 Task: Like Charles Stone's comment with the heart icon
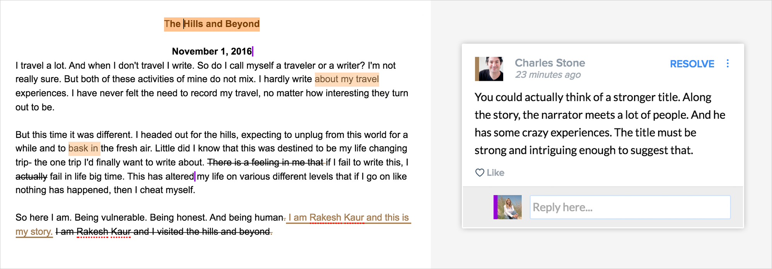[x=480, y=173]
